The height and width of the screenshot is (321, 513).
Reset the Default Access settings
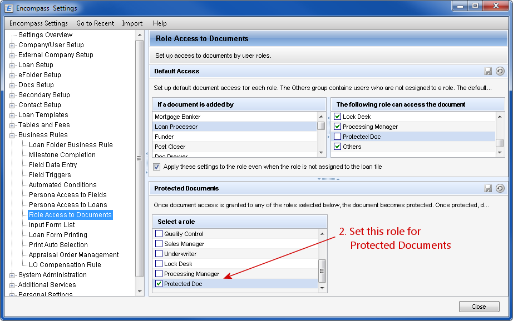click(x=500, y=71)
